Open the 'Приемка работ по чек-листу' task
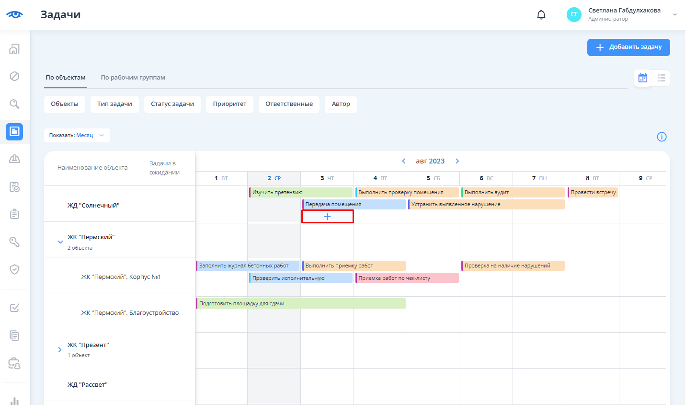 pyautogui.click(x=407, y=278)
